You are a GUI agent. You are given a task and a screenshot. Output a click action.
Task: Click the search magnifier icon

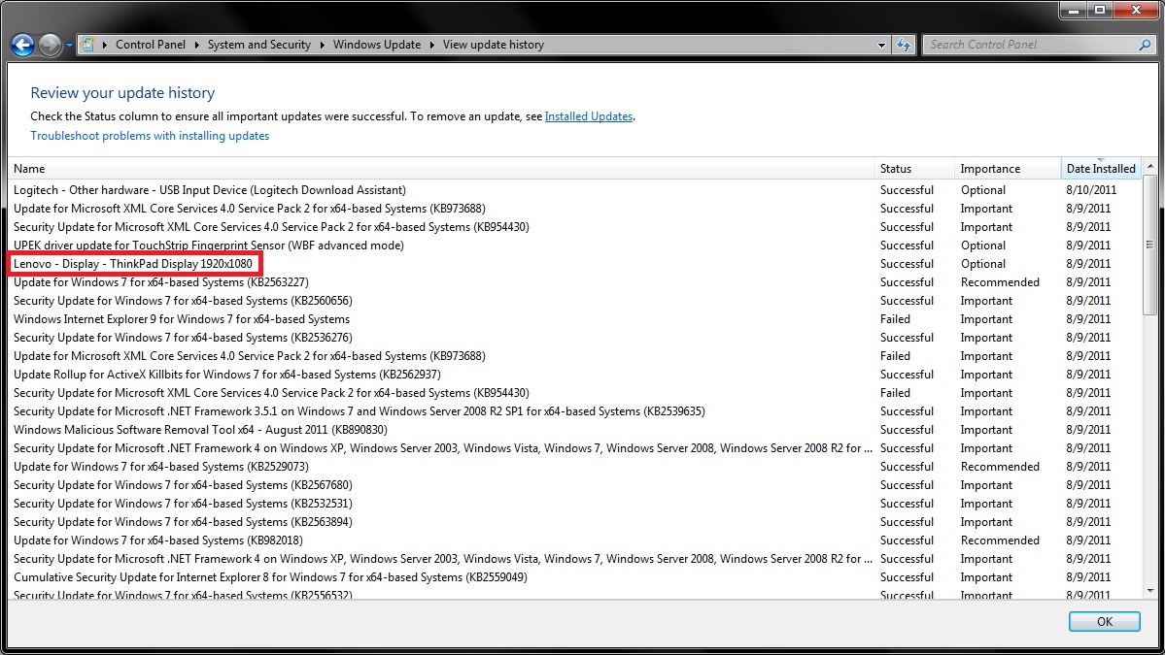click(x=1145, y=45)
